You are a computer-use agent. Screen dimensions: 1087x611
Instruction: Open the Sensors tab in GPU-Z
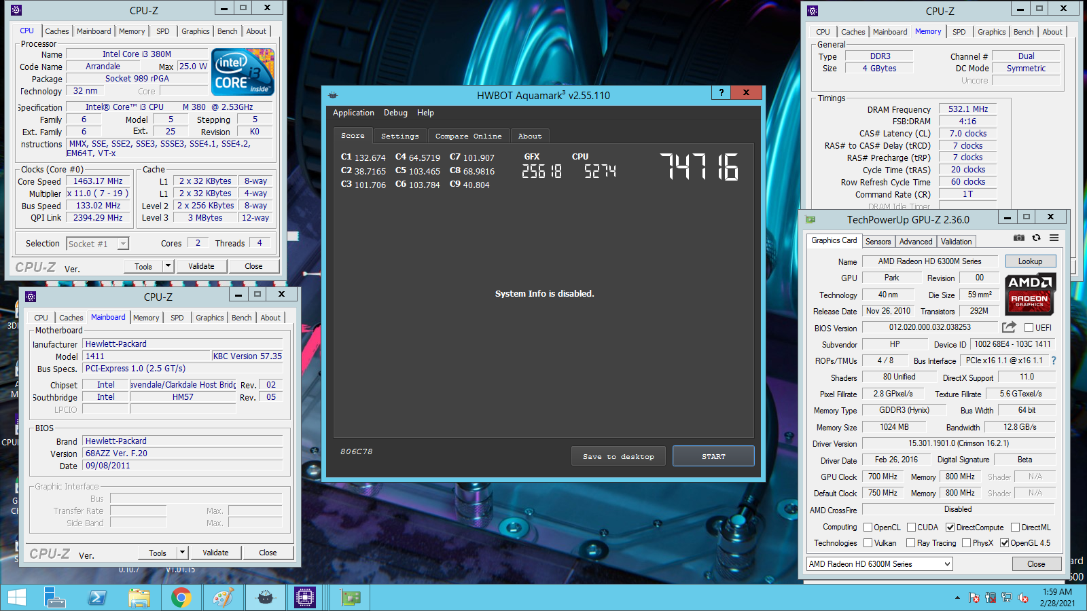click(x=878, y=242)
